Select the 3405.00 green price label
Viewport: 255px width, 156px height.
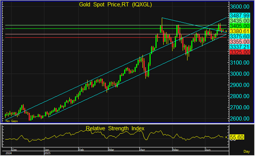point(240,26)
